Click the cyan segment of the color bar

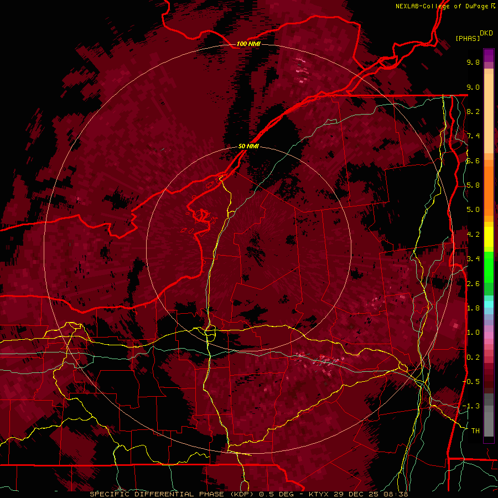[489, 304]
